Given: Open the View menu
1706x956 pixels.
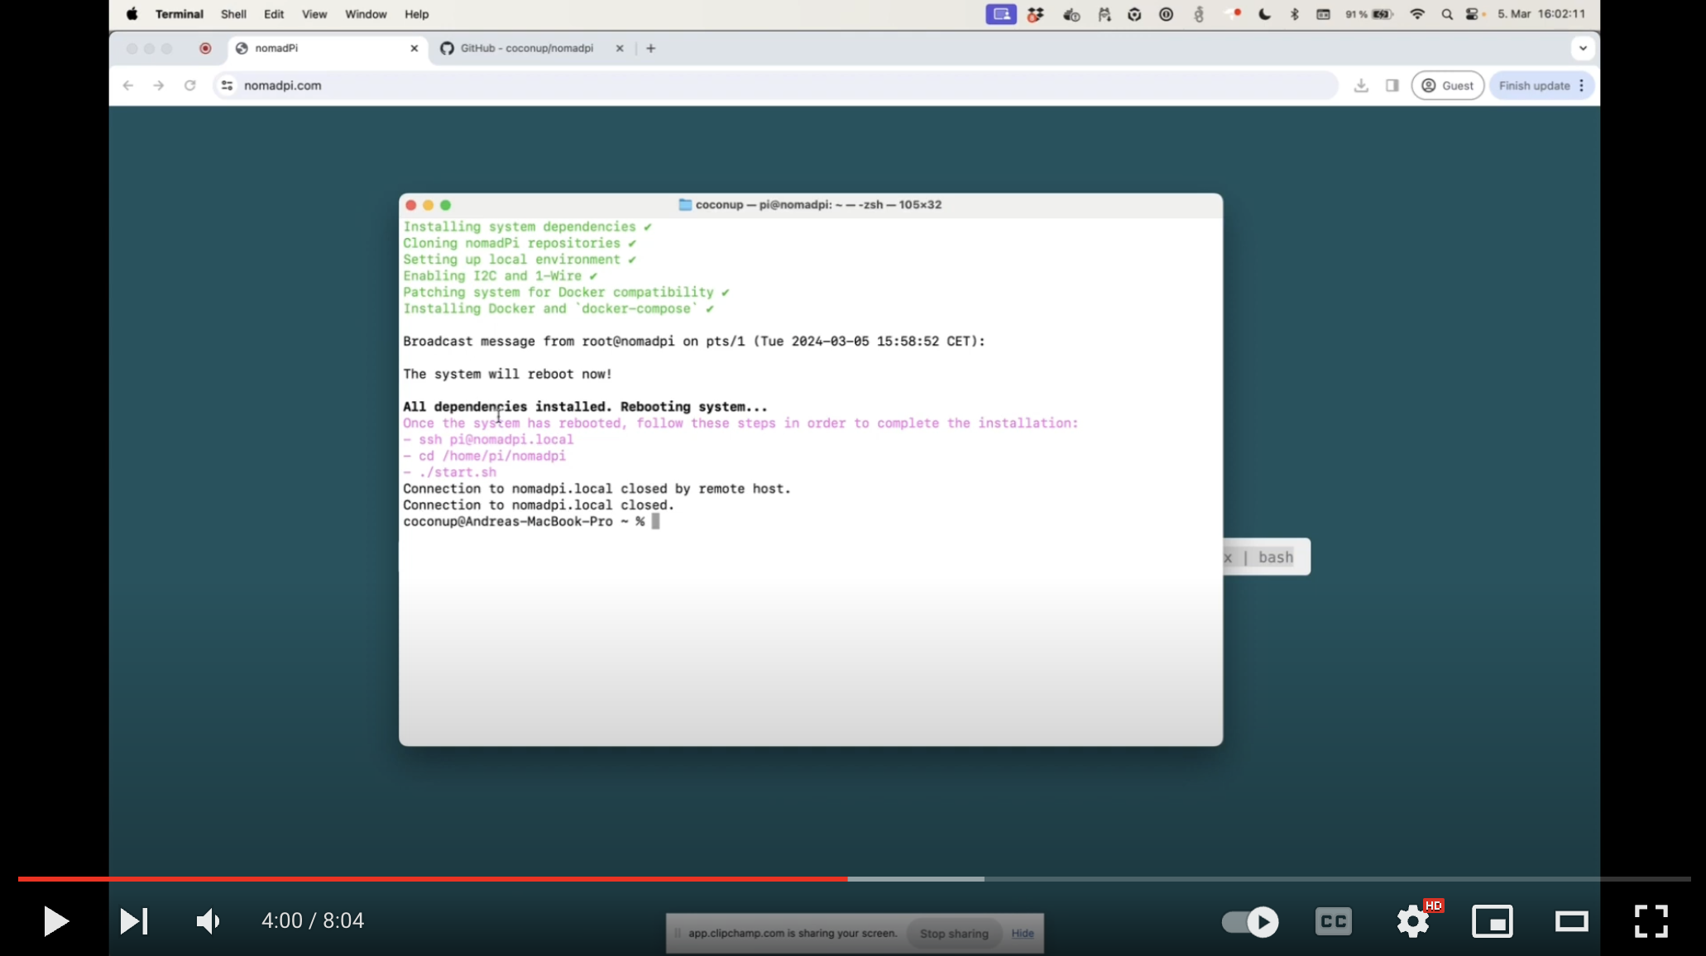Looking at the screenshot, I should [314, 14].
